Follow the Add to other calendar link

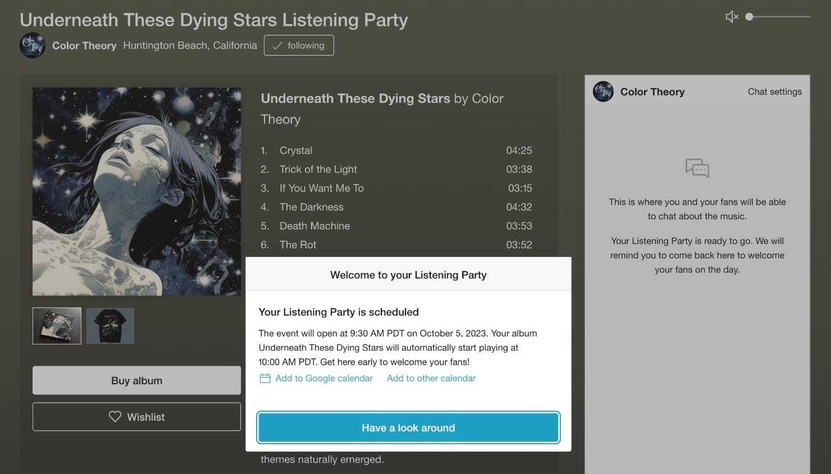coord(431,378)
